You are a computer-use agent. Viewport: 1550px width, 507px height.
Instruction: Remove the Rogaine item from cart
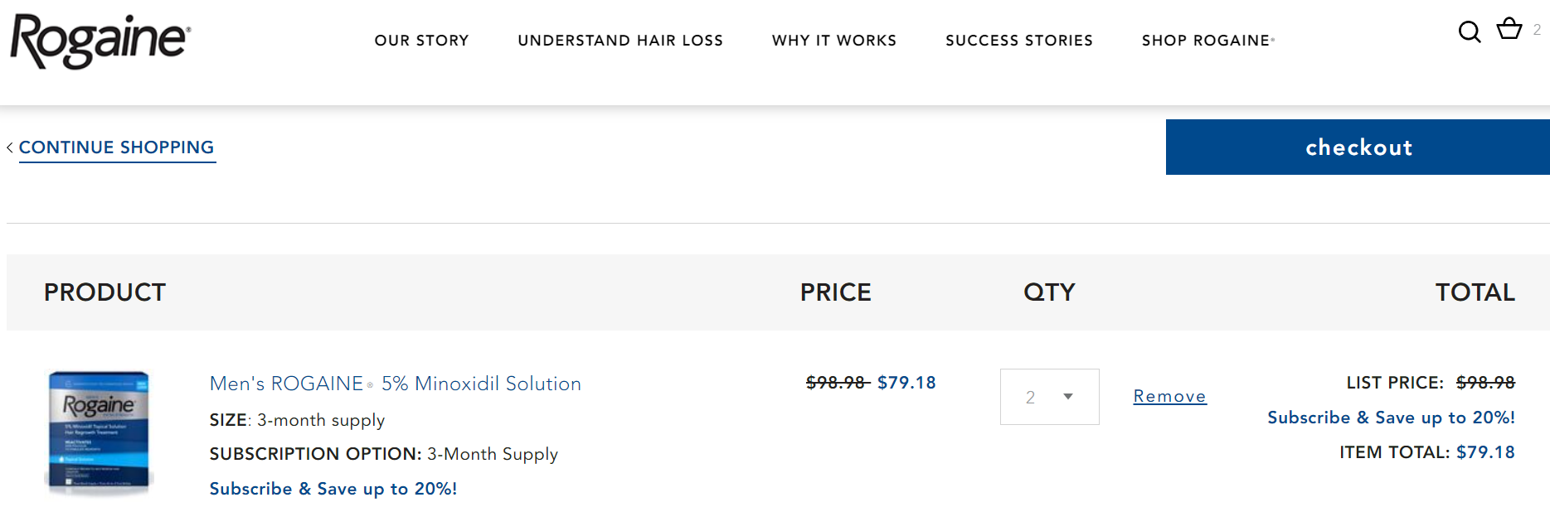tap(1169, 397)
